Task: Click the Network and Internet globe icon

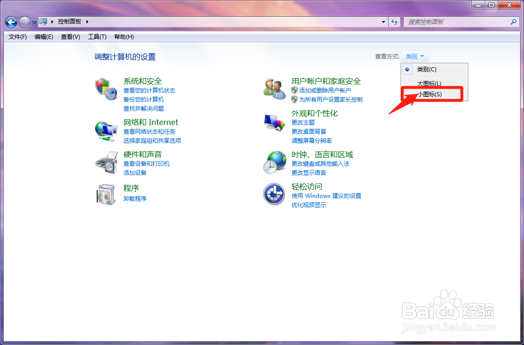Action: [106, 131]
